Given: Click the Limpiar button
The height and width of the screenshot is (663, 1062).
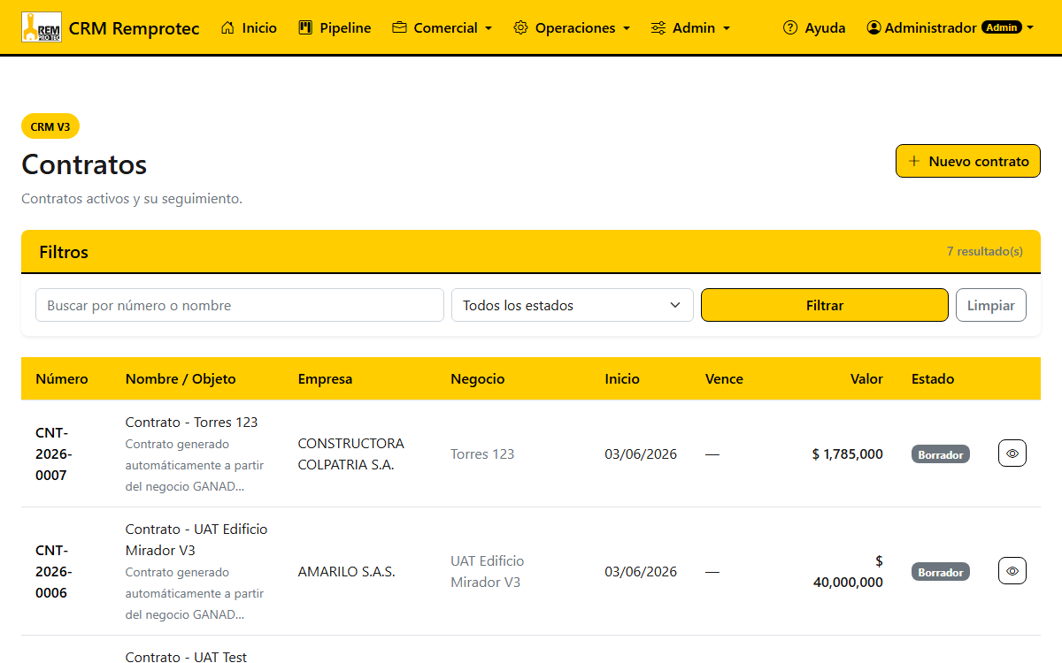Looking at the screenshot, I should [991, 305].
